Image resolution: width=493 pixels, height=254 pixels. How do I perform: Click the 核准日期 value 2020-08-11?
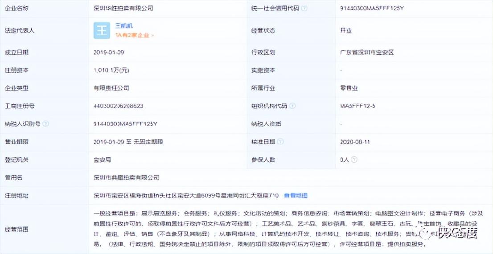click(x=355, y=142)
